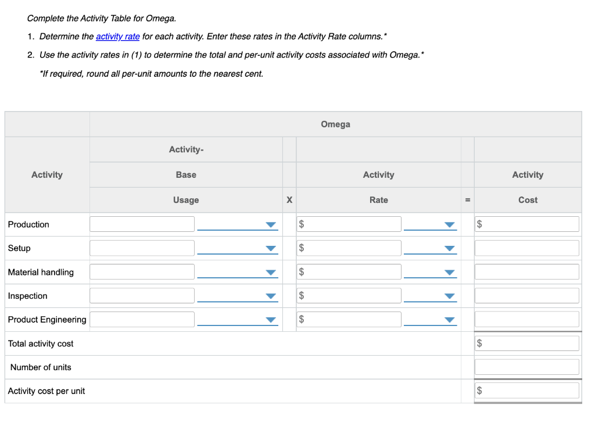This screenshot has width=595, height=426.
Task: Expand Setup activity-base usage dropdown
Action: point(237,249)
